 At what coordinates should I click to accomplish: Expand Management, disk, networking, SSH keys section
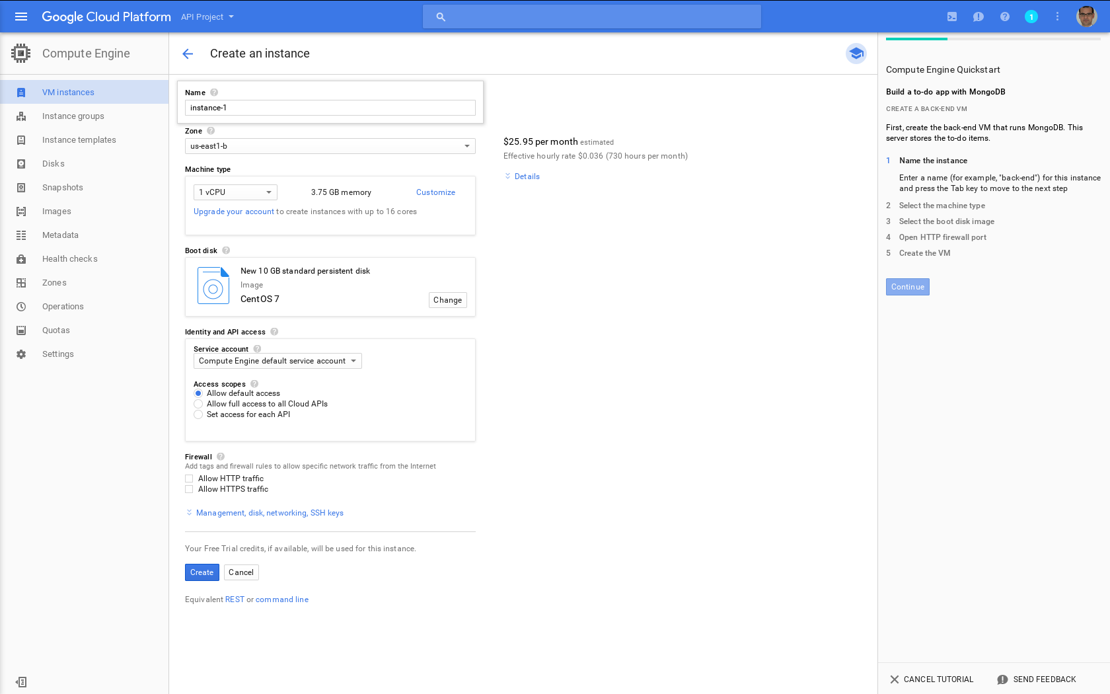269,513
